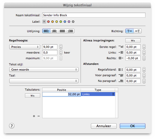Choose red label color
The width and height of the screenshot is (155, 139).
coord(48,22)
